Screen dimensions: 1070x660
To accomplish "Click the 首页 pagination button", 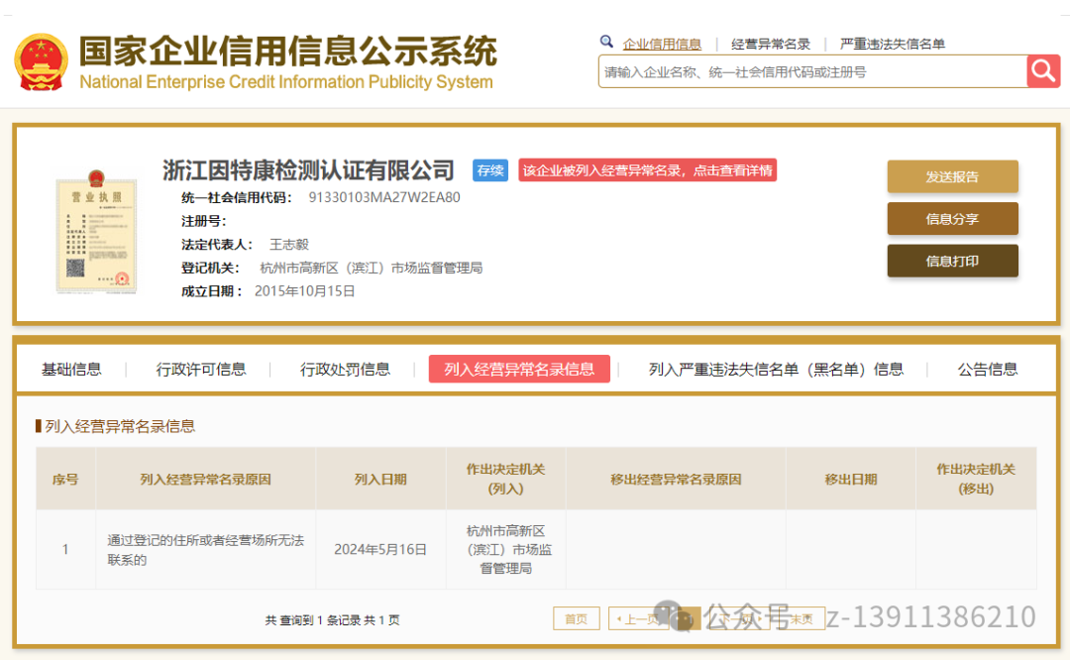I will tap(576, 617).
